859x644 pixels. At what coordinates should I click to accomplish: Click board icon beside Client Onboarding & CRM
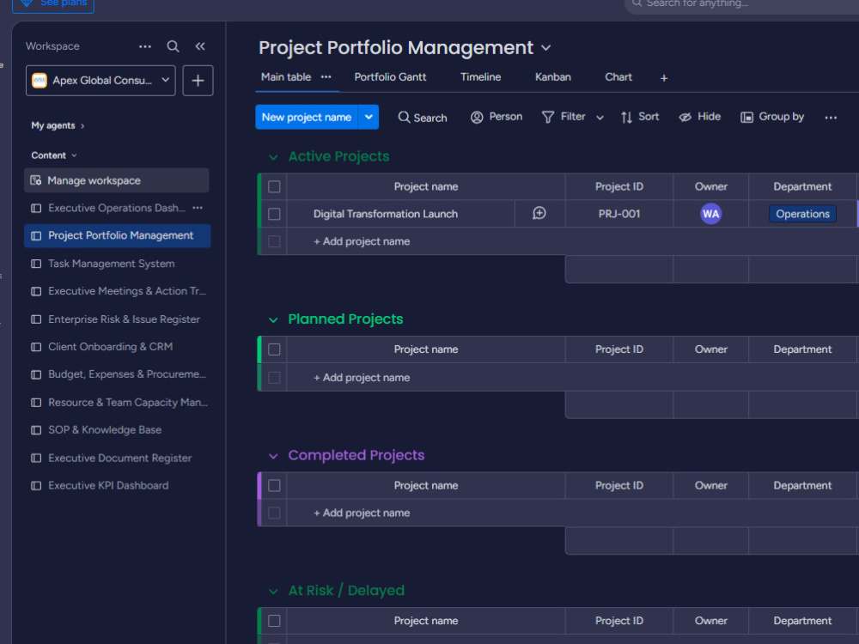point(36,347)
